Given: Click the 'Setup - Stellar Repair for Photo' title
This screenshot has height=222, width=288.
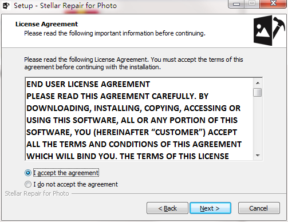Looking at the screenshot, I should pos(65,6).
